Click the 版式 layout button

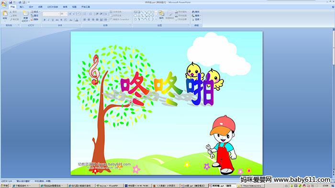tap(35, 12)
